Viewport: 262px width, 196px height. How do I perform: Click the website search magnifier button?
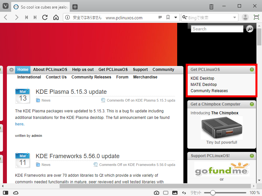click(250, 29)
